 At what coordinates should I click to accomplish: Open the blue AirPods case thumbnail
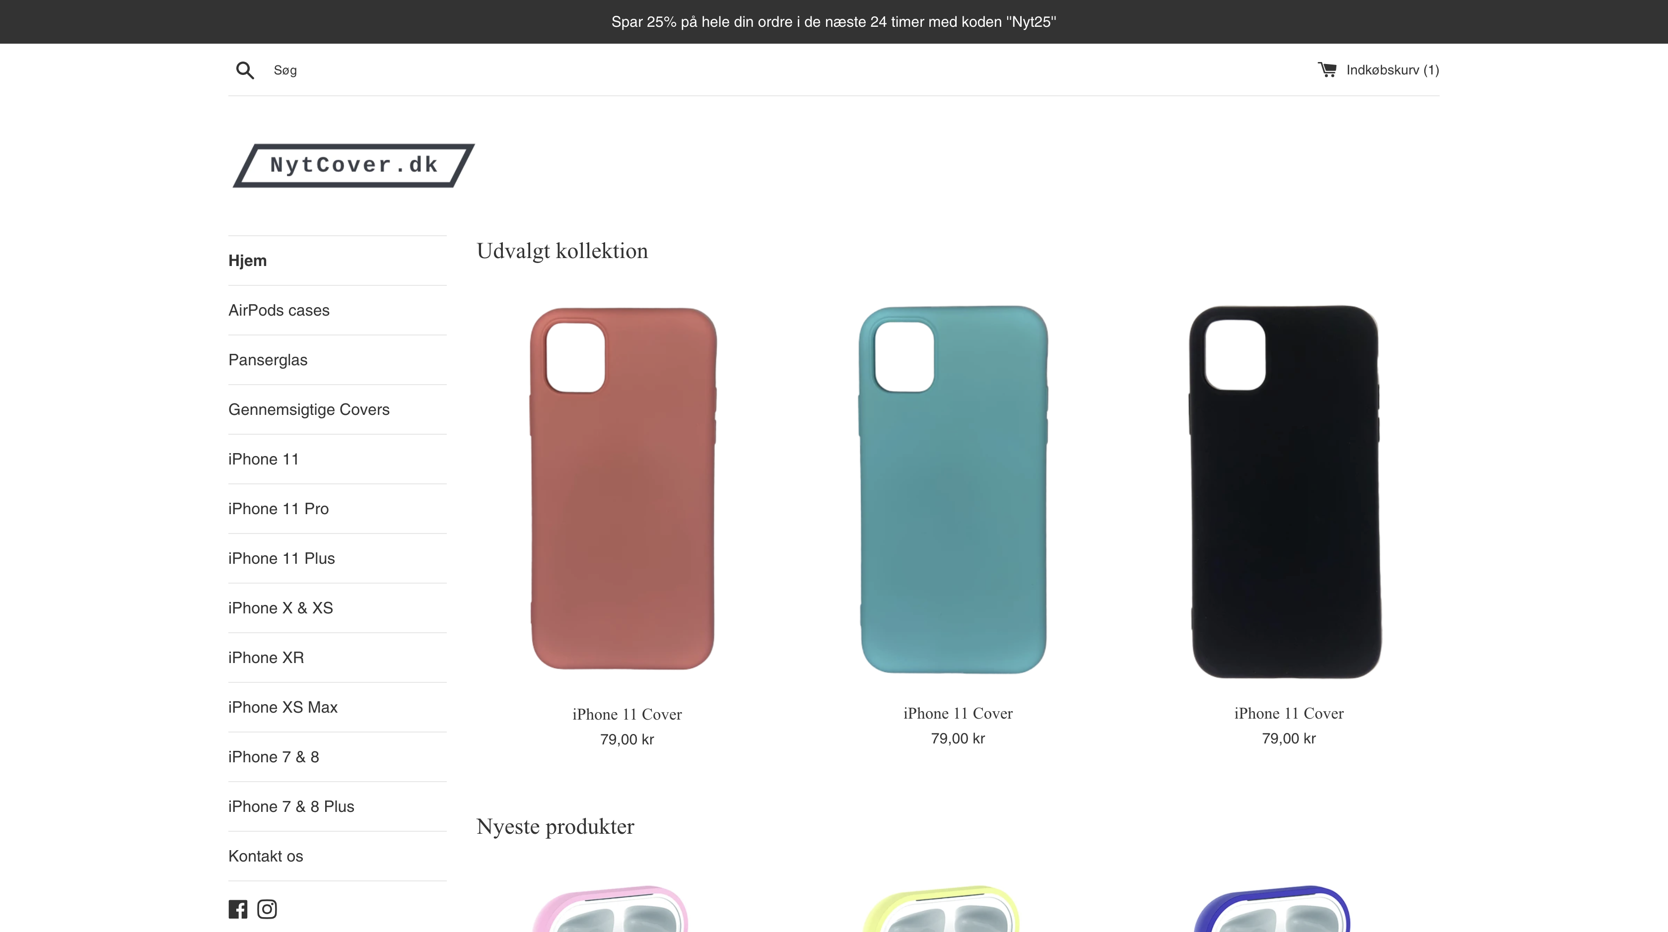coord(1272,909)
